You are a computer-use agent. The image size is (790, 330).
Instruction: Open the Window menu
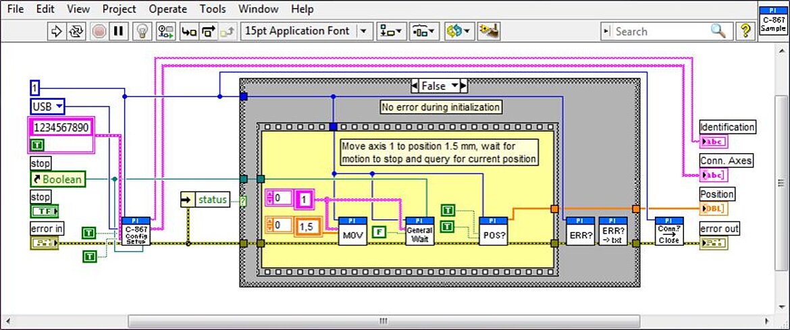[x=259, y=9]
